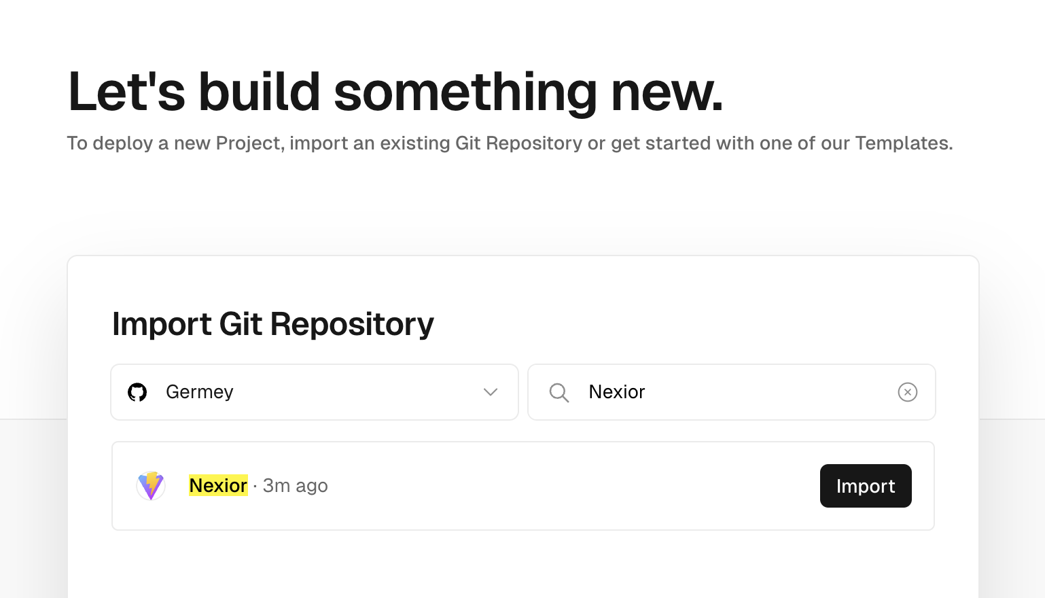Select the Germey account name text

(x=200, y=392)
